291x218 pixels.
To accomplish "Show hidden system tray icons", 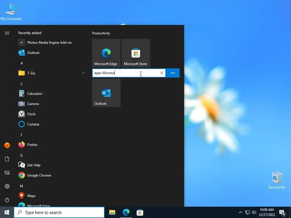I will click(240, 212).
